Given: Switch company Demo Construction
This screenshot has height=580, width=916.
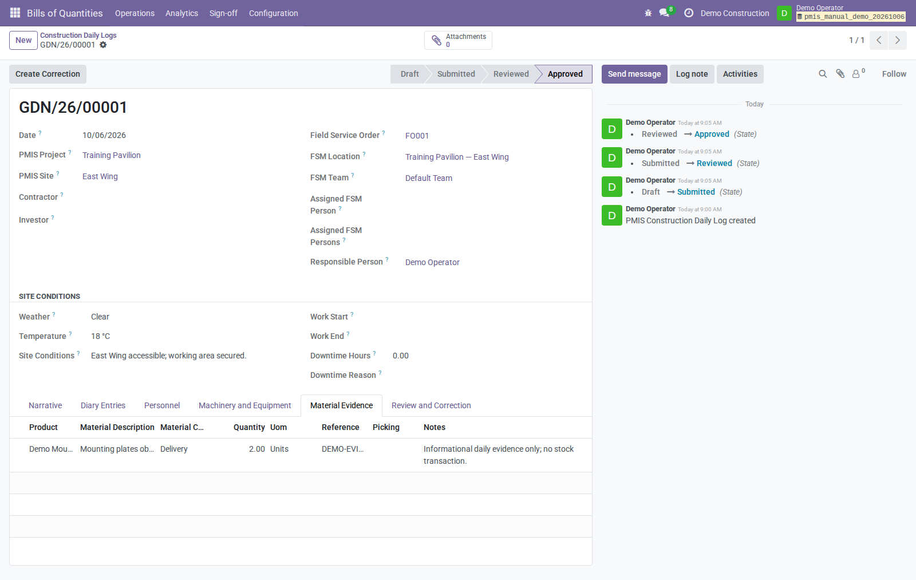Looking at the screenshot, I should 735,13.
